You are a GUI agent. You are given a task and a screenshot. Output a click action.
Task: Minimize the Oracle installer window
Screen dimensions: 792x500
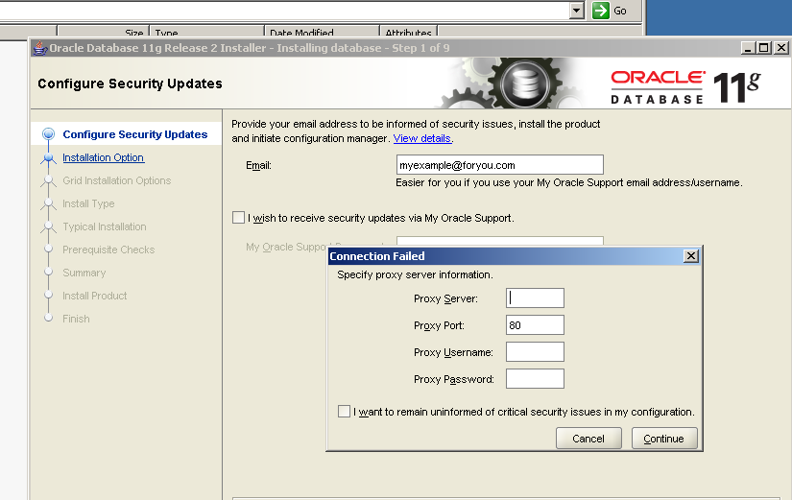(748, 48)
